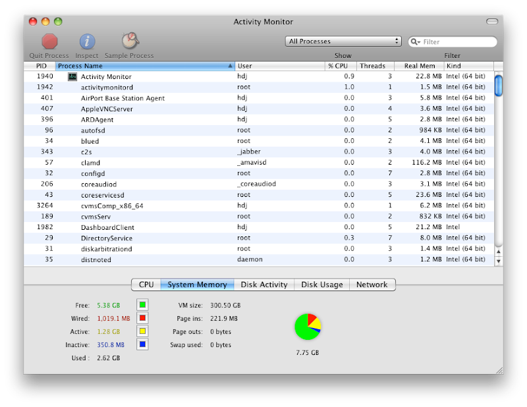Select the AppleVNCServer process row
Viewport: 527px width, 407px height.
pos(259,109)
